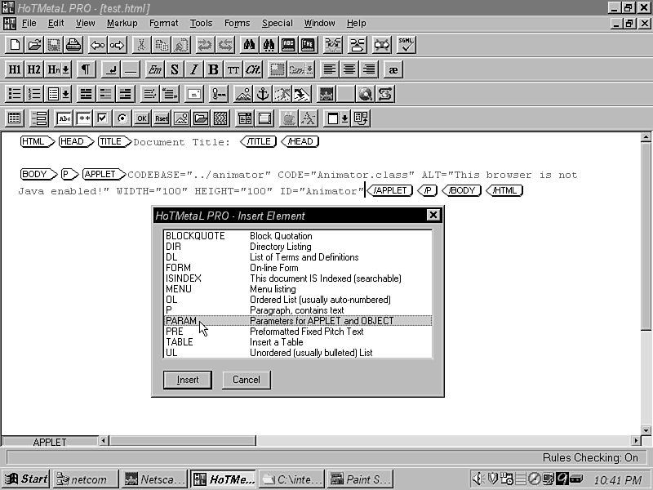This screenshot has height=490, width=653.
Task: Click the APPLET start tag in the document
Action: tap(104, 174)
